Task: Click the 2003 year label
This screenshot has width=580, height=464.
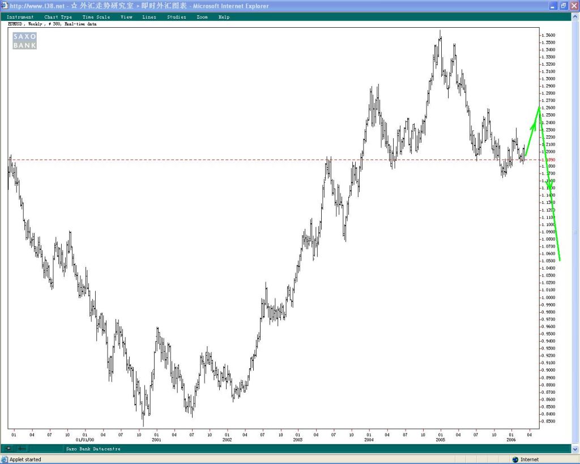Action: pyautogui.click(x=298, y=440)
